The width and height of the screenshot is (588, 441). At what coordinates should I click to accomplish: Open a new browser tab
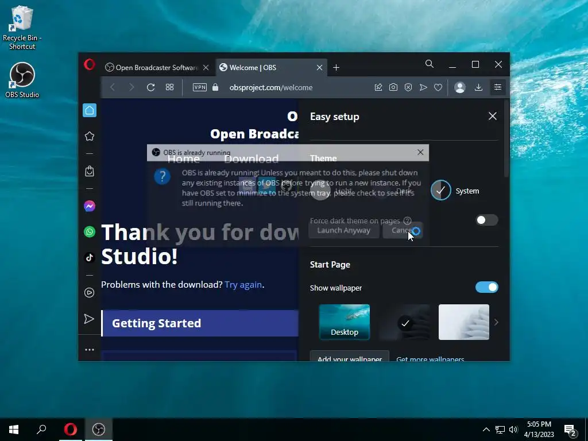click(336, 68)
